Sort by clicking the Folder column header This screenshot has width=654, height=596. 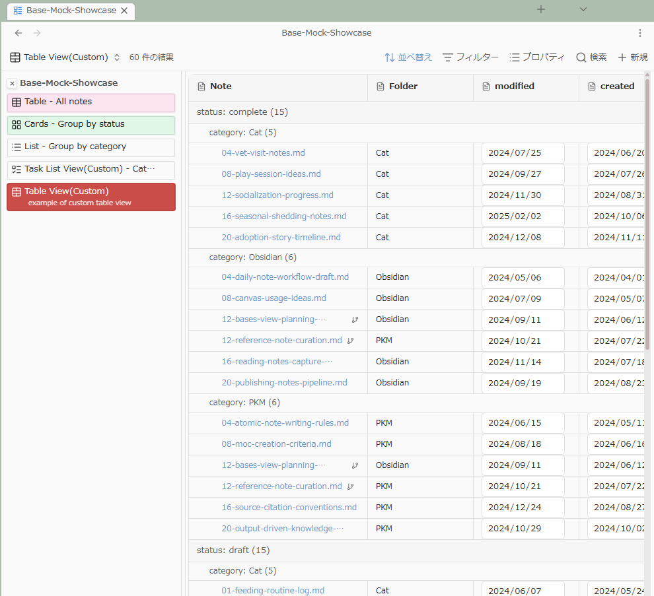[x=403, y=86]
